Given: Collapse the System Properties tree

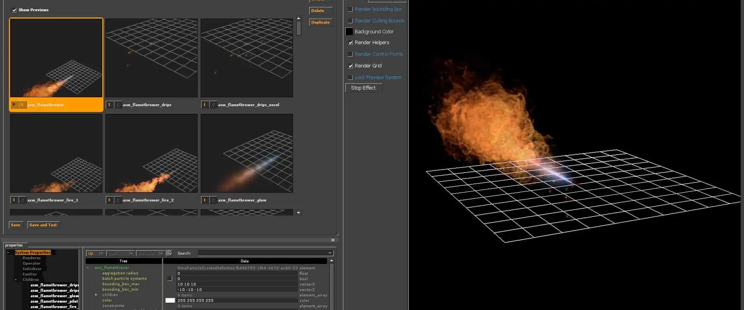Looking at the screenshot, I should pyautogui.click(x=8, y=253).
